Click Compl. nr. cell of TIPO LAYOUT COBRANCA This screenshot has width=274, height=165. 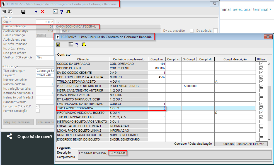click(157, 108)
